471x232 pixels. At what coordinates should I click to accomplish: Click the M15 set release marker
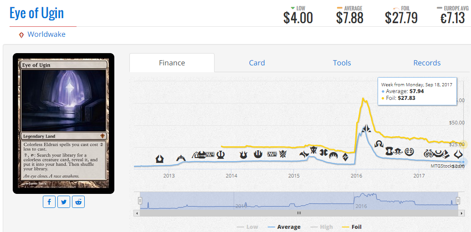point(271,154)
